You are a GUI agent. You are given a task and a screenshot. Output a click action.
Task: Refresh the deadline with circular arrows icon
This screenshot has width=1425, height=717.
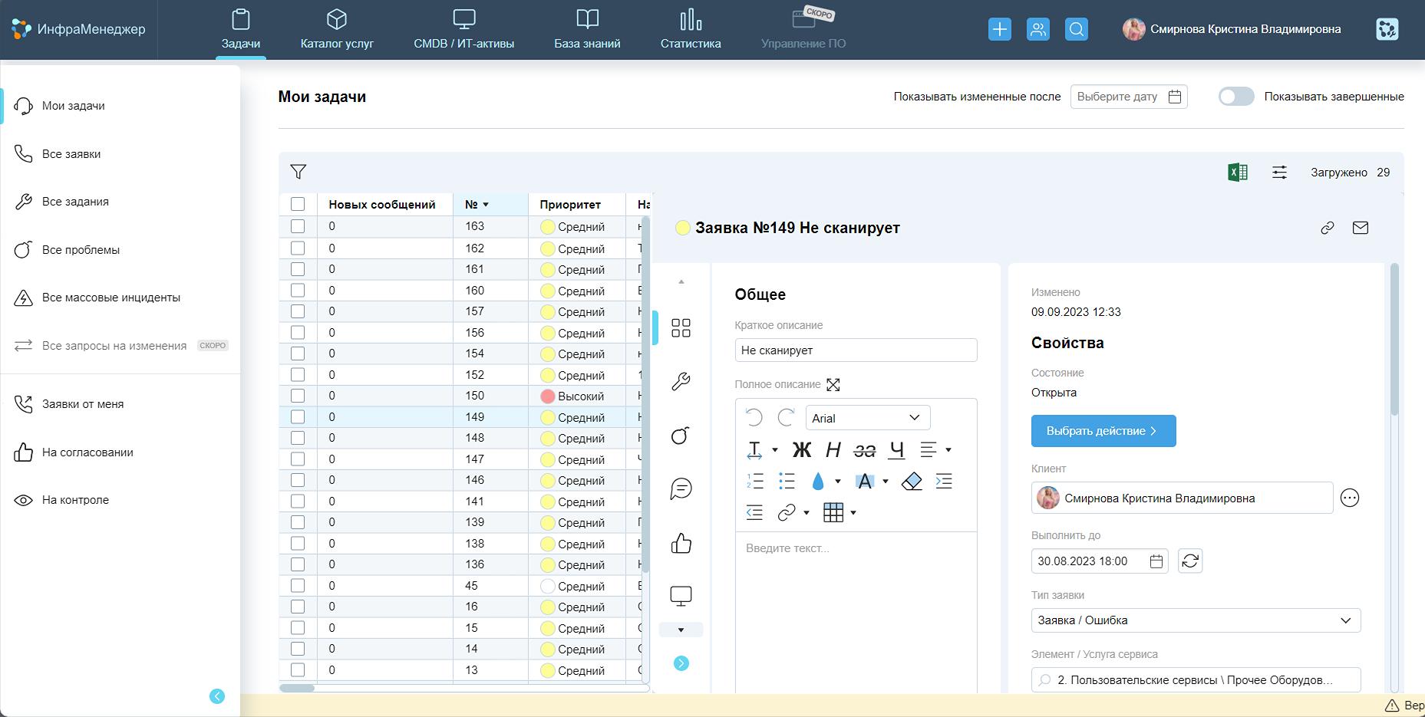click(1189, 561)
